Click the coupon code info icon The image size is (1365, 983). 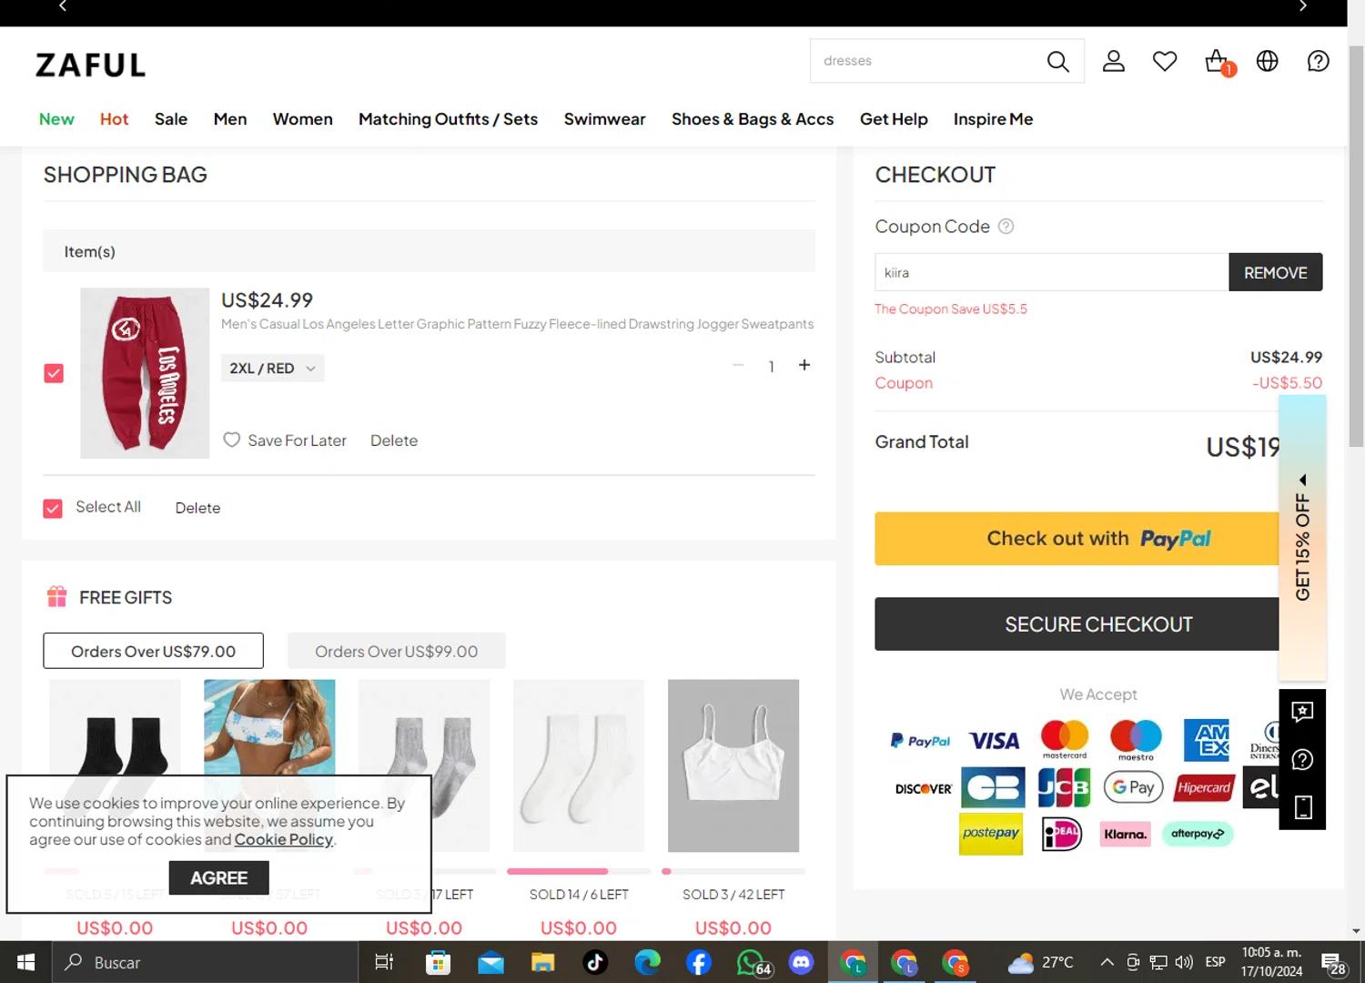coord(1006,227)
